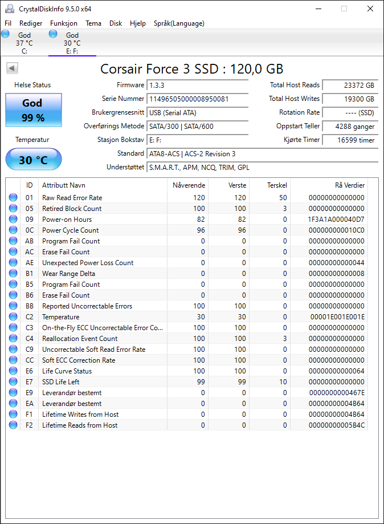This screenshot has height=524, width=384.
Task: Click status orb for Uncorrectable Soft Read Error
Action: click(x=13, y=349)
